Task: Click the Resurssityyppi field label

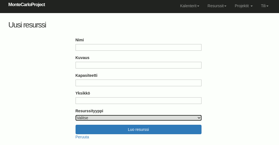Action: (89, 111)
